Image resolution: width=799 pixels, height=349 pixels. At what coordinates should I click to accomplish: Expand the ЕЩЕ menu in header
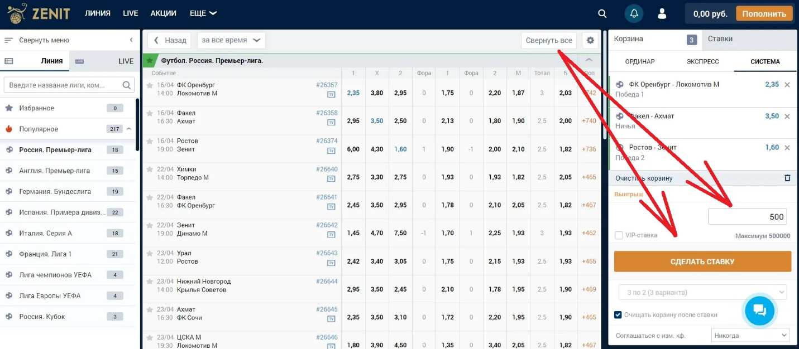pos(203,13)
